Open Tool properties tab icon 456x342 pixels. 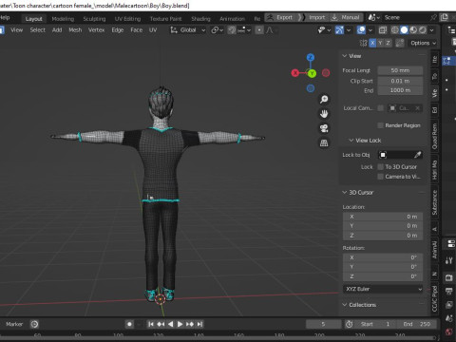click(449, 260)
